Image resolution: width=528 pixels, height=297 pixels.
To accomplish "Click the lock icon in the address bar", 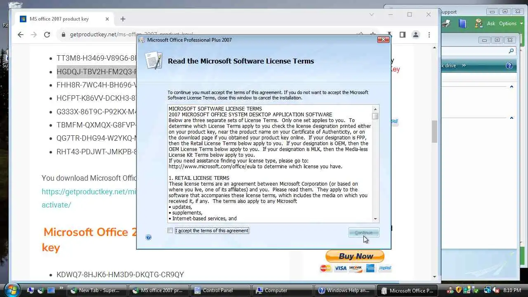I will point(63,35).
